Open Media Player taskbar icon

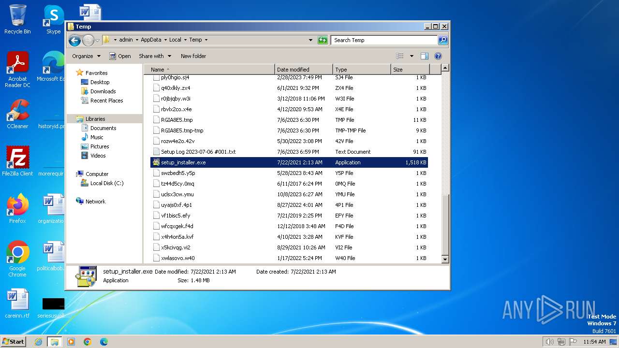(71, 342)
